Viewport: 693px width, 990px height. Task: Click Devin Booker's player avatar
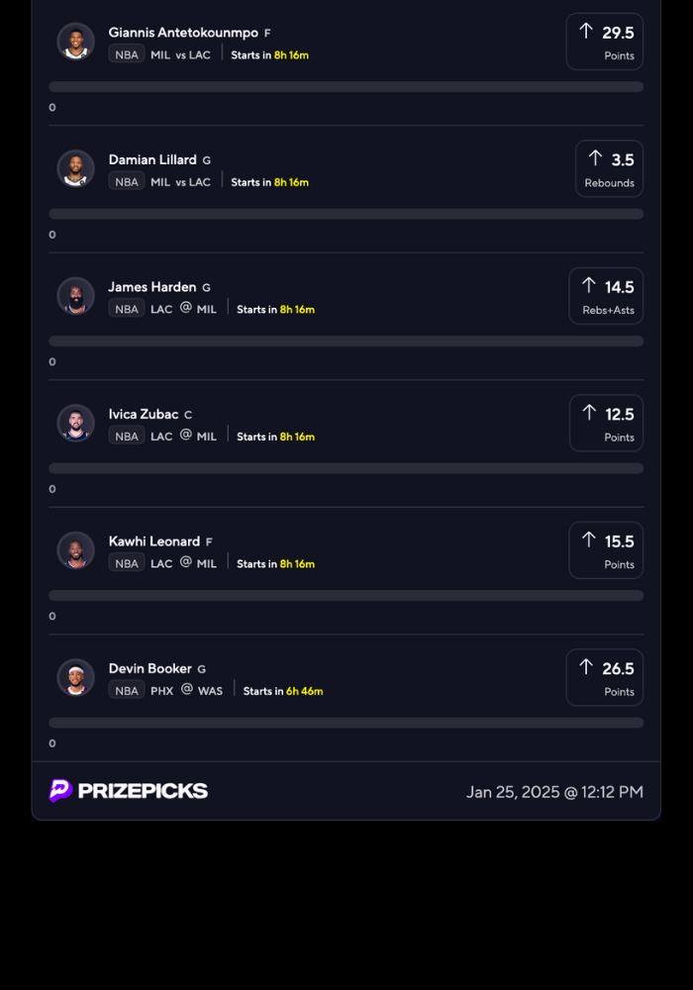pos(76,677)
